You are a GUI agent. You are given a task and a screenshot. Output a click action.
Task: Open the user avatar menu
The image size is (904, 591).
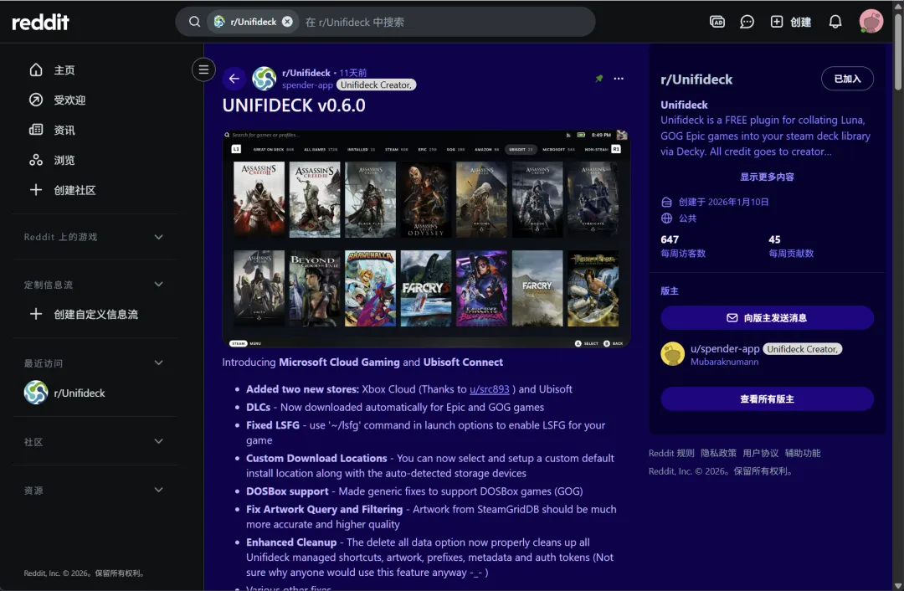871,22
